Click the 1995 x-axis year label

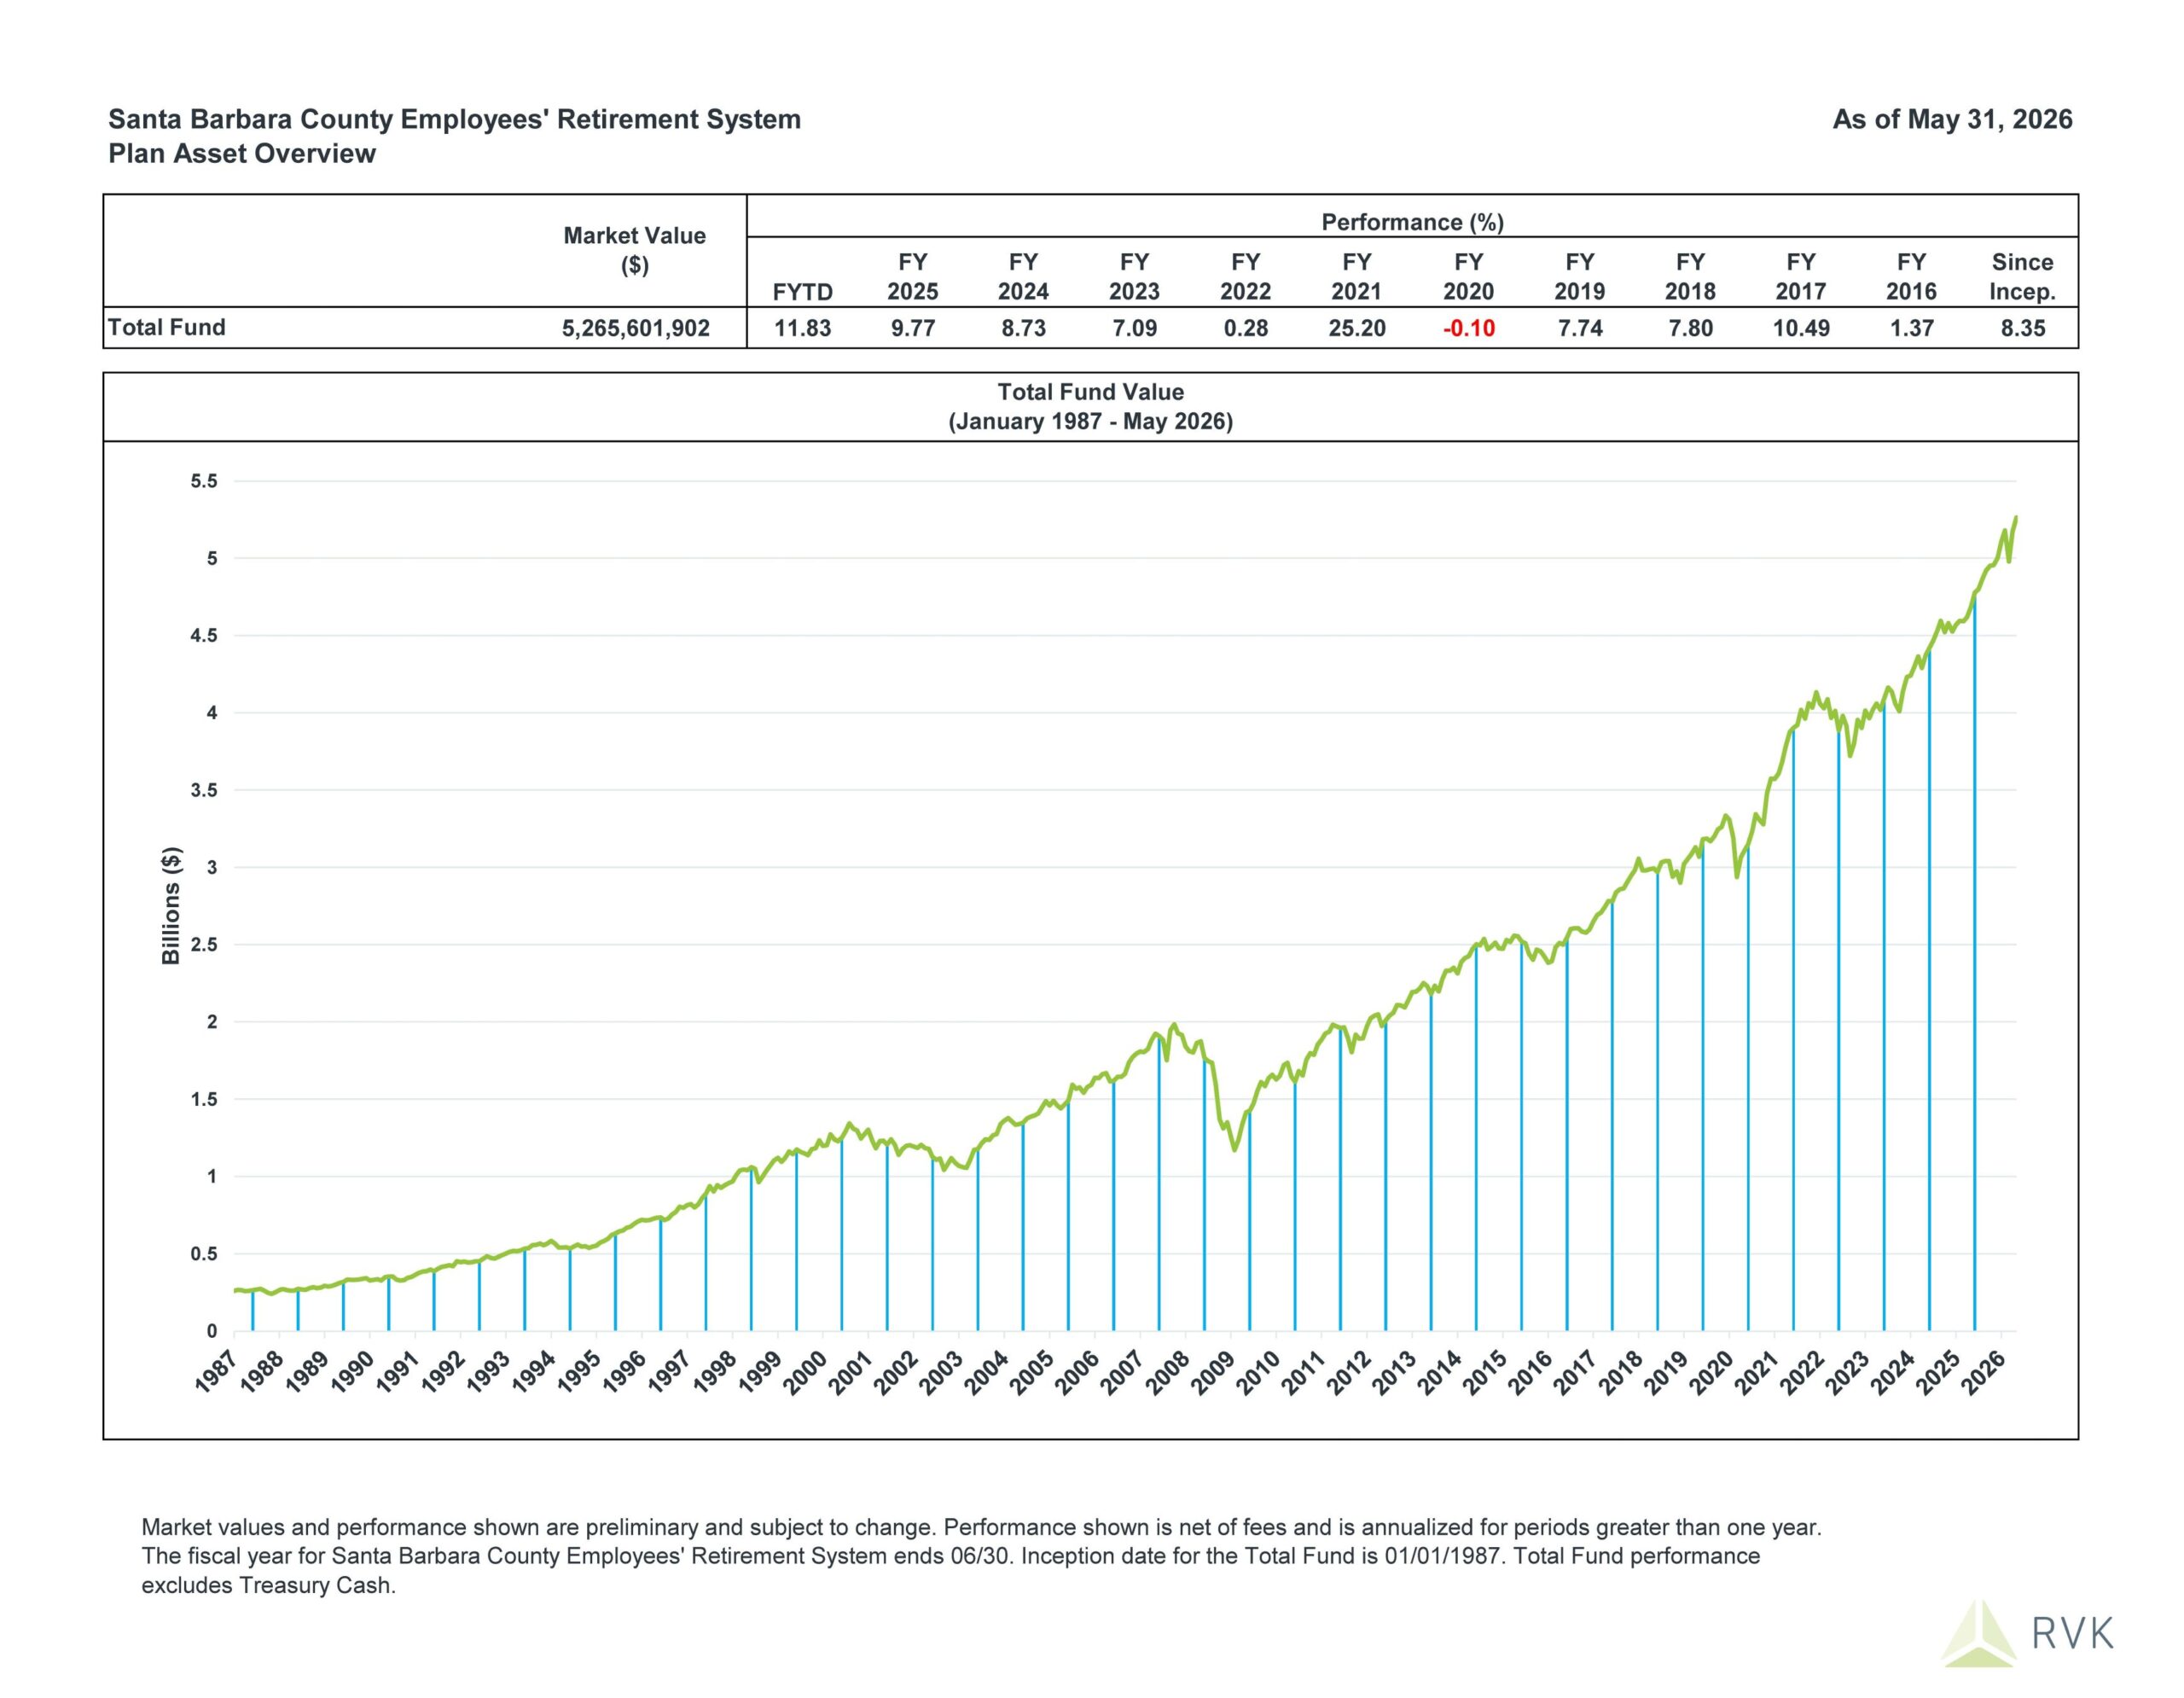578,1370
